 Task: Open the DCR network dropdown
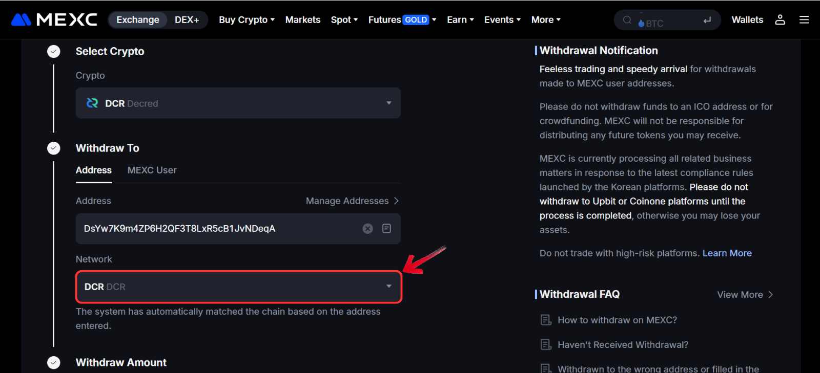(238, 287)
